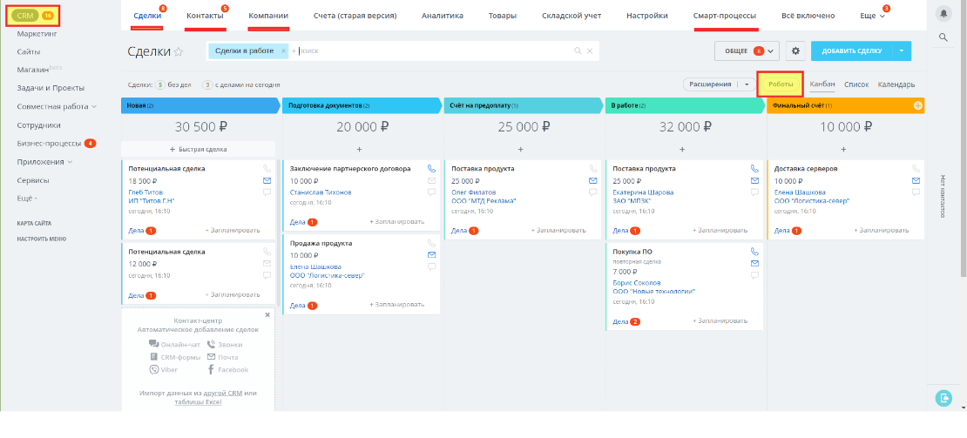Click the Viber icon in Контакт-центр
This screenshot has width=967, height=438.
coord(154,370)
